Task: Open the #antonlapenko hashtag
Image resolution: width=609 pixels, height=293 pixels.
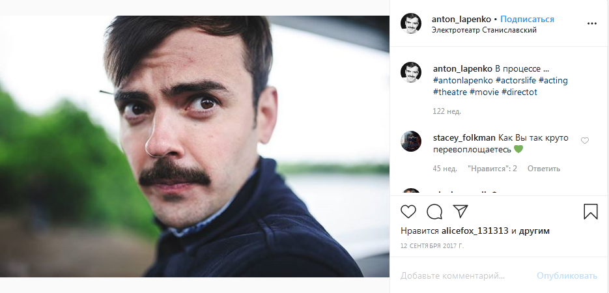Action: coord(462,80)
